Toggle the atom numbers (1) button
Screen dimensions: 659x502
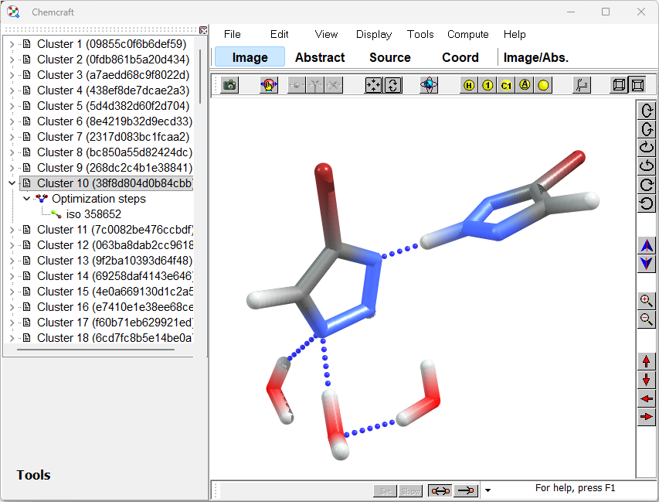[x=487, y=85]
